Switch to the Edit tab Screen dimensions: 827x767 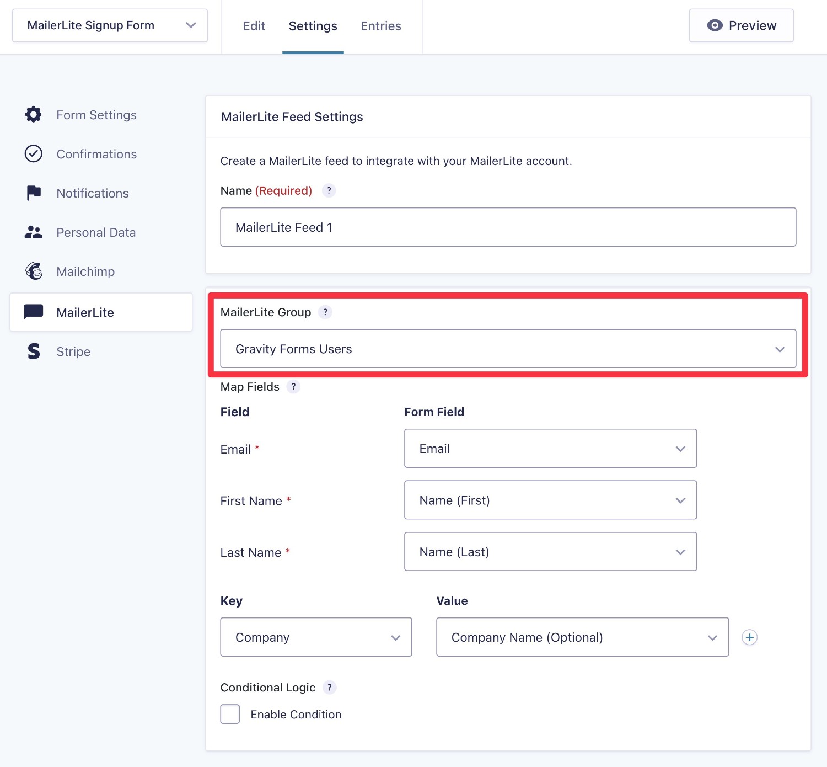[x=254, y=26]
